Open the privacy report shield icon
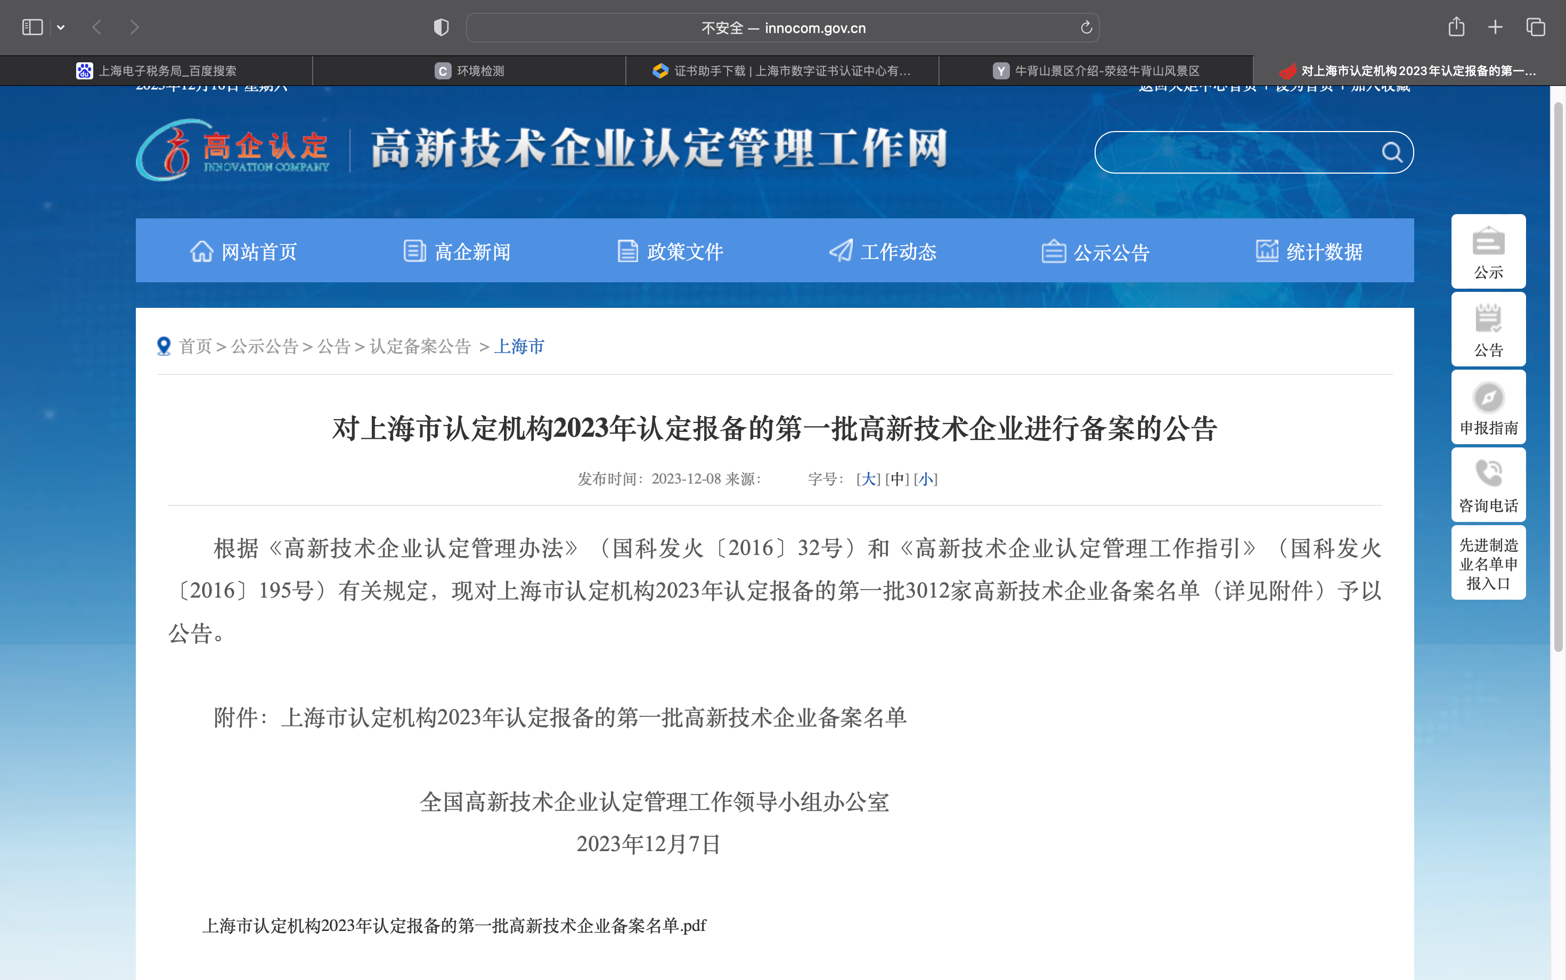This screenshot has width=1566, height=980. coord(441,27)
